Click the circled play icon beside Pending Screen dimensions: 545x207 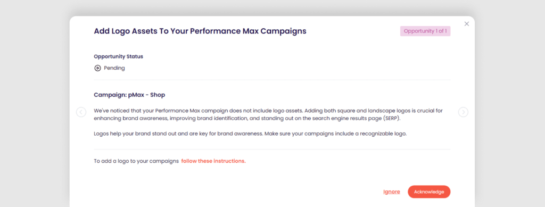97,68
